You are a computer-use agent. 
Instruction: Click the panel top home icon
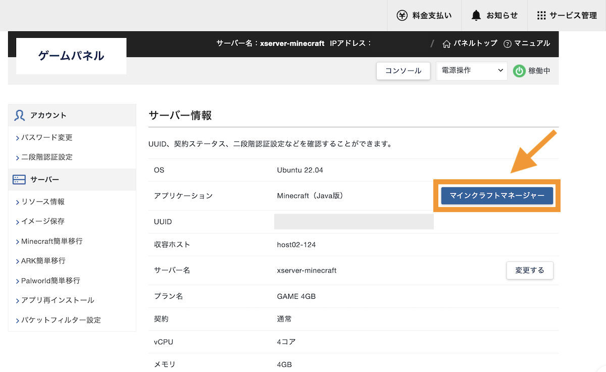[446, 44]
